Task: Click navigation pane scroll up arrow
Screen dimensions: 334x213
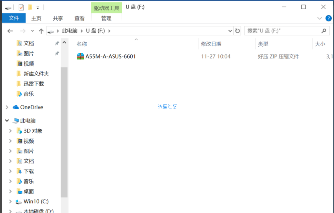Action: tap(64, 43)
